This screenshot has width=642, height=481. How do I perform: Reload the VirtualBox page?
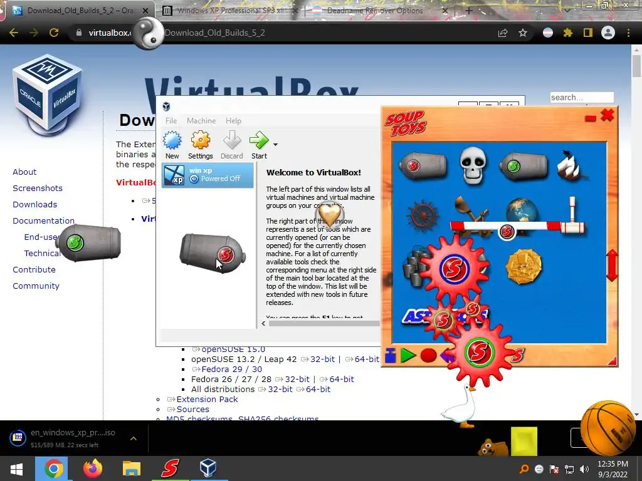point(54,33)
